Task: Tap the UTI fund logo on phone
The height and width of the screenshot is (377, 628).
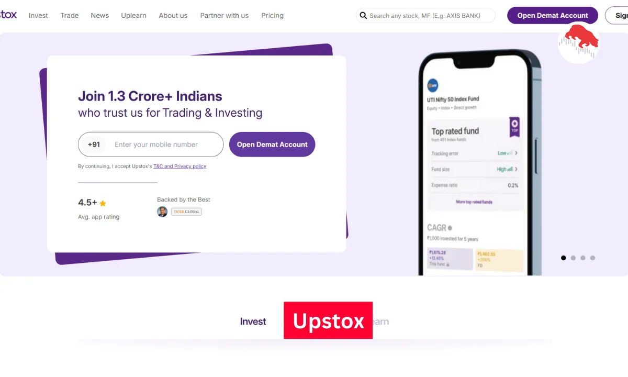Action: click(x=433, y=85)
